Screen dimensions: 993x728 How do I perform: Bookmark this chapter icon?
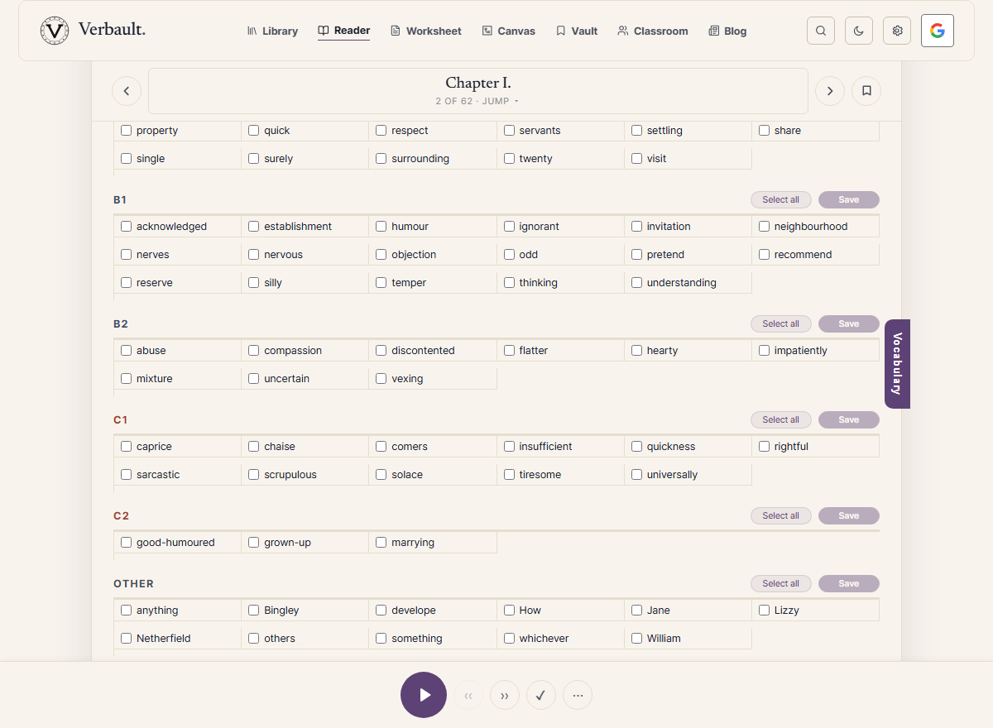[x=866, y=91]
